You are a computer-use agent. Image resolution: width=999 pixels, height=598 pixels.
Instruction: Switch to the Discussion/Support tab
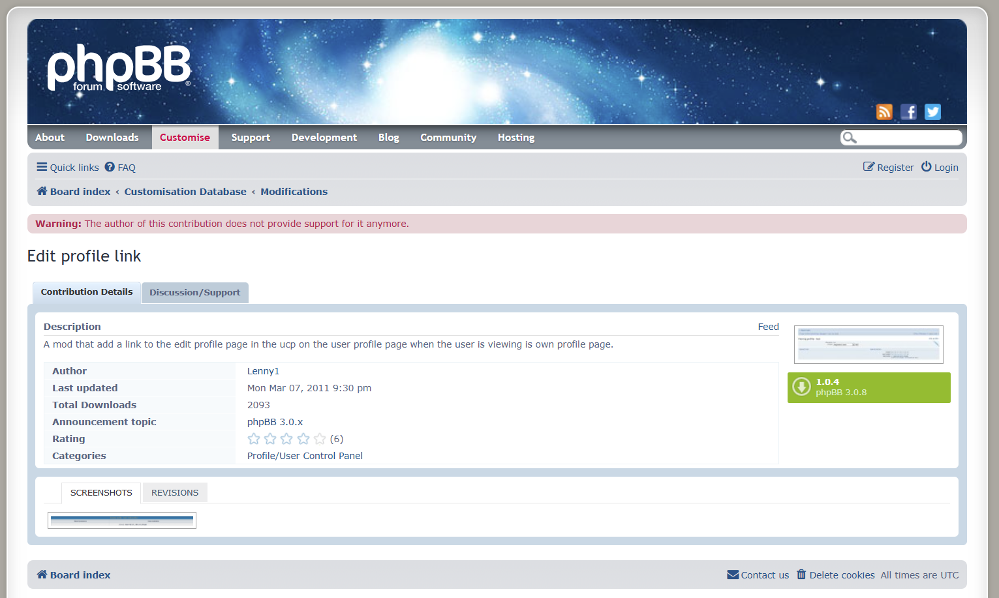(194, 293)
